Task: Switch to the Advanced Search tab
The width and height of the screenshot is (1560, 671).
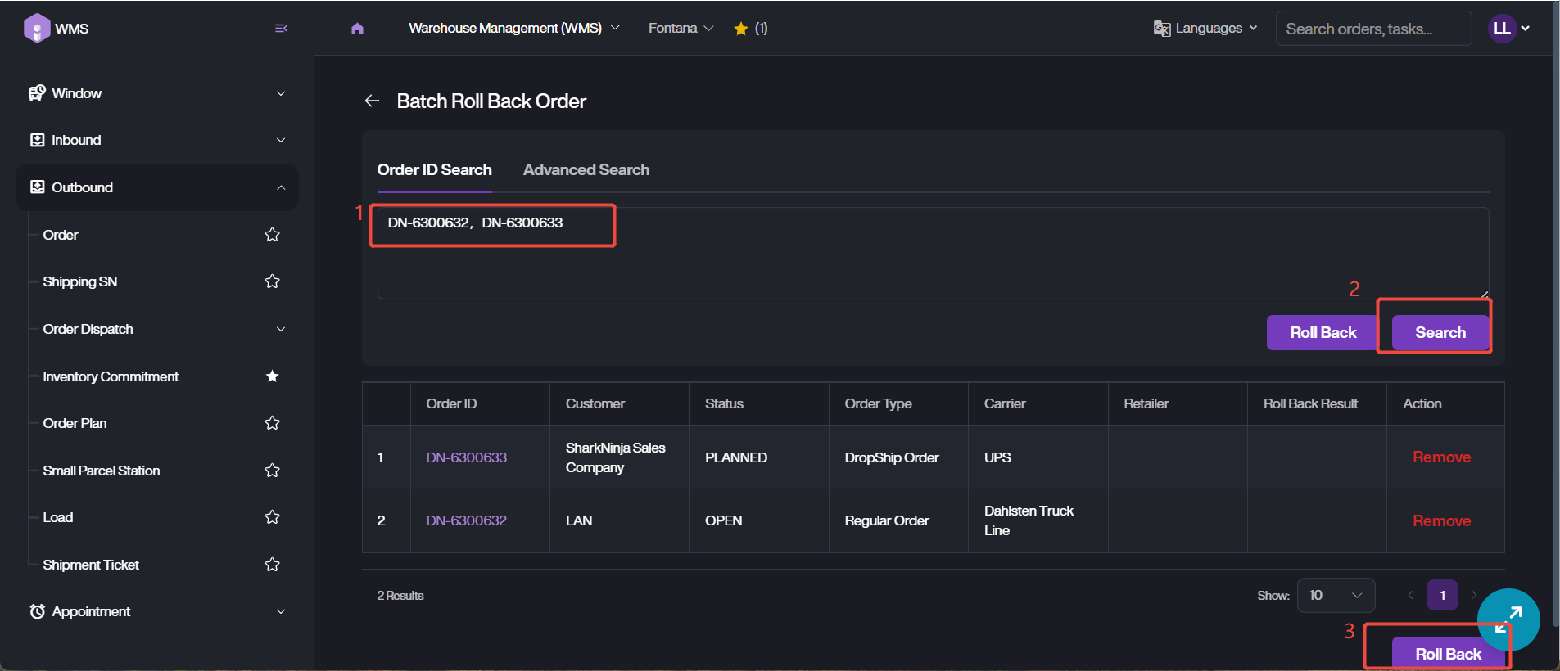Action: pos(586,170)
